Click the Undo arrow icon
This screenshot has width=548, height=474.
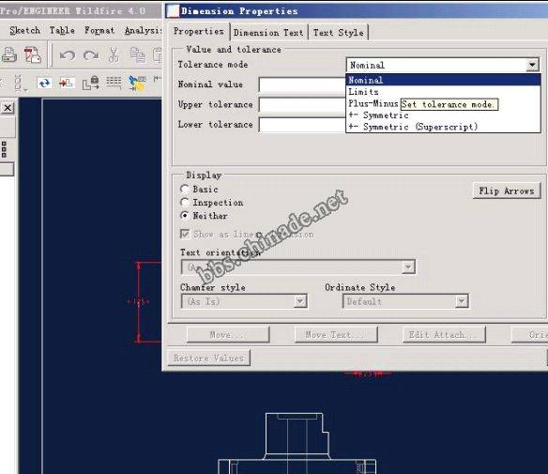[68, 55]
